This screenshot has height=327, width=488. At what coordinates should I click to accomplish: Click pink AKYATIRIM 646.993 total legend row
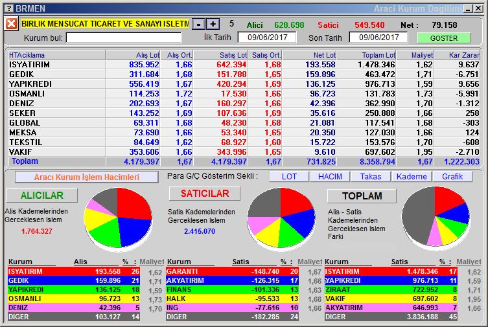(x=391, y=308)
